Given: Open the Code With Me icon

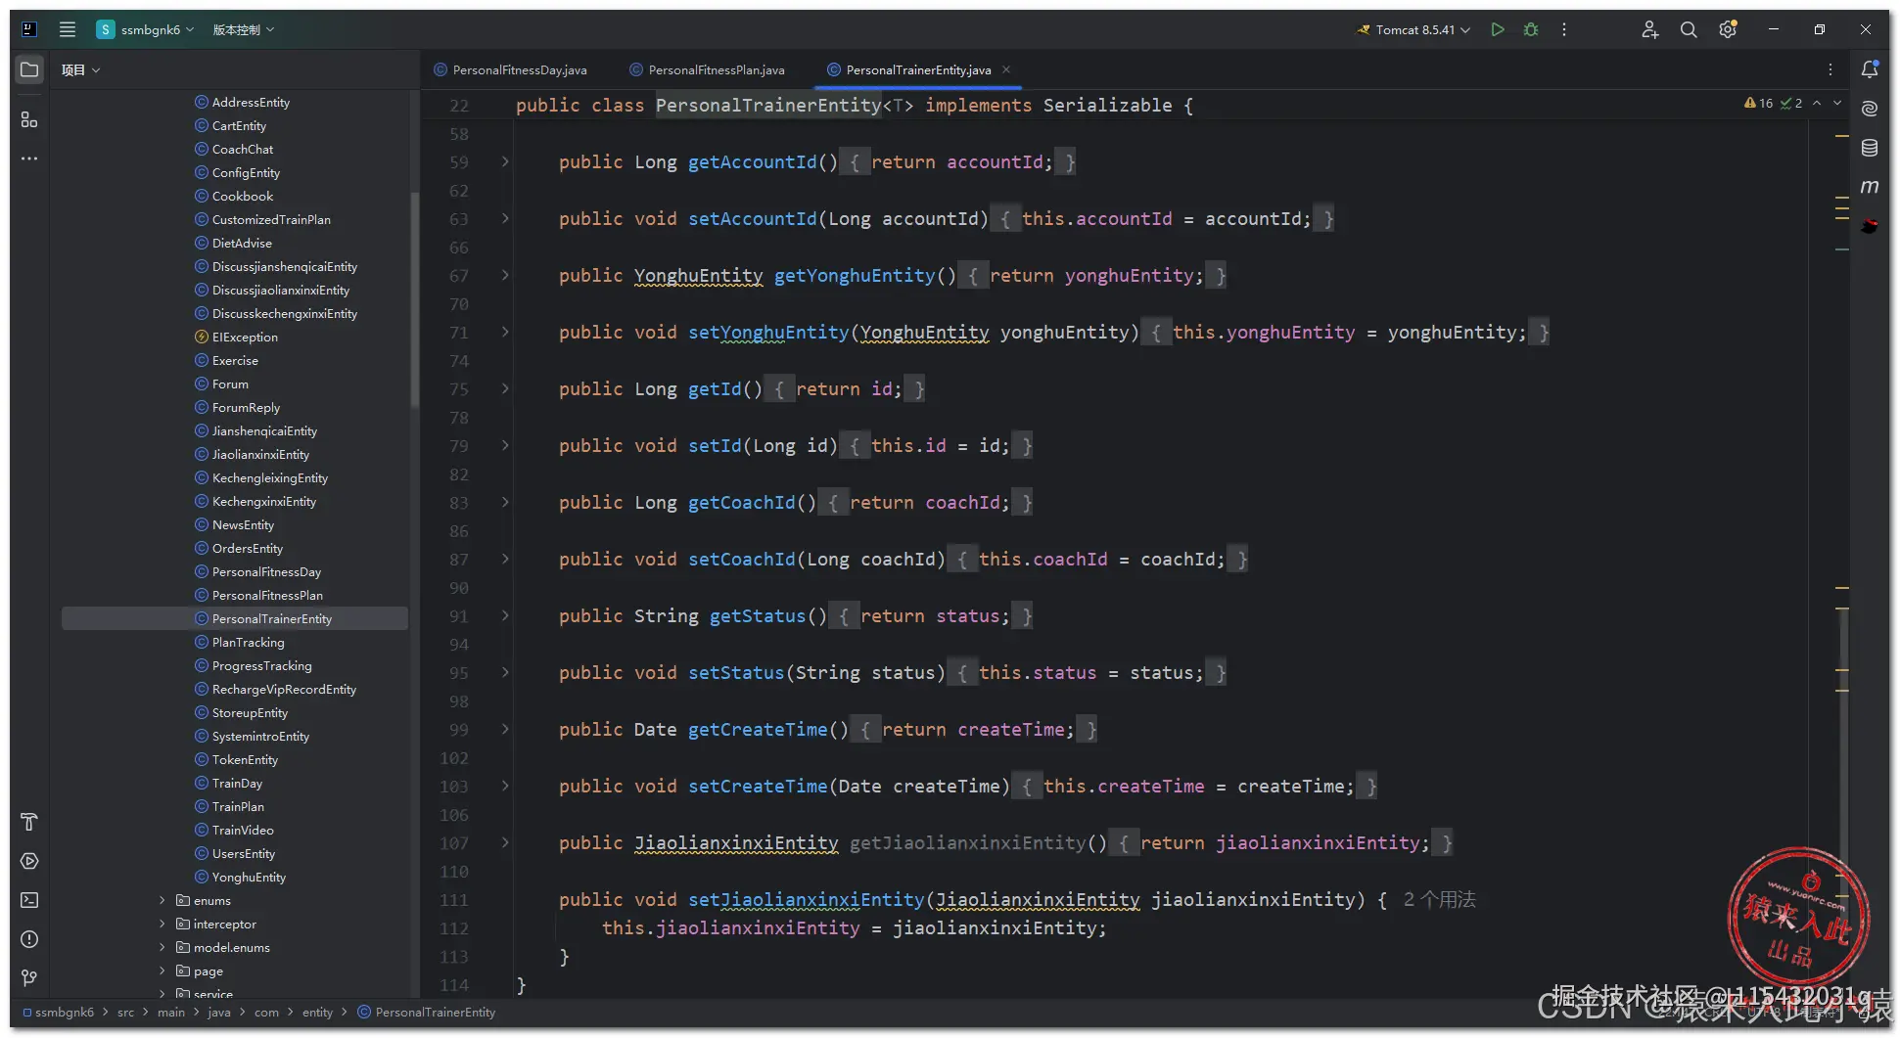Looking at the screenshot, I should coord(1649,29).
